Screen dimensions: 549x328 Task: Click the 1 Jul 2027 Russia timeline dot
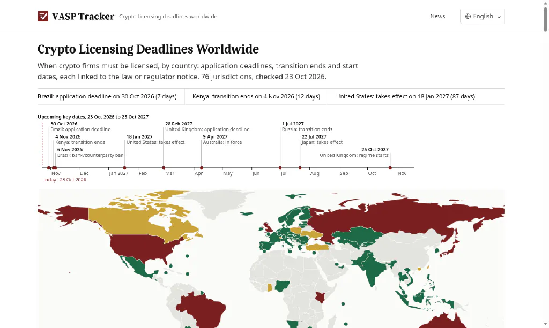(x=280, y=168)
